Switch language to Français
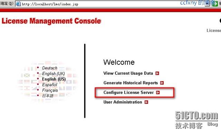 tap(50, 91)
